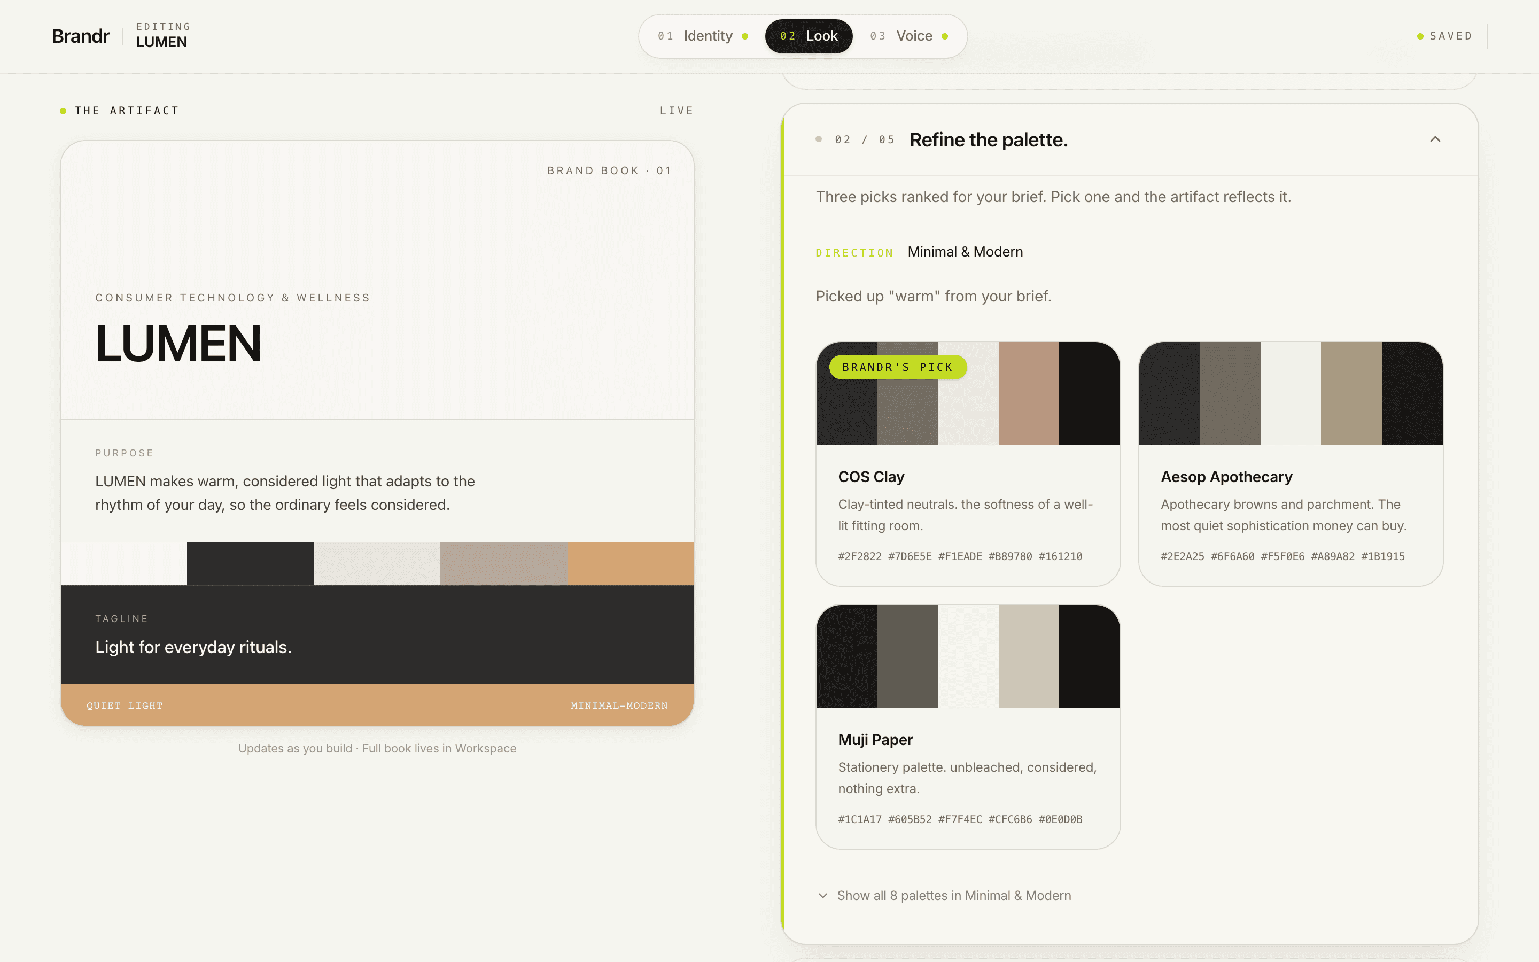Expand Show all 8 palettes in Minimal & Modern
This screenshot has width=1539, height=962.
pyautogui.click(x=944, y=895)
